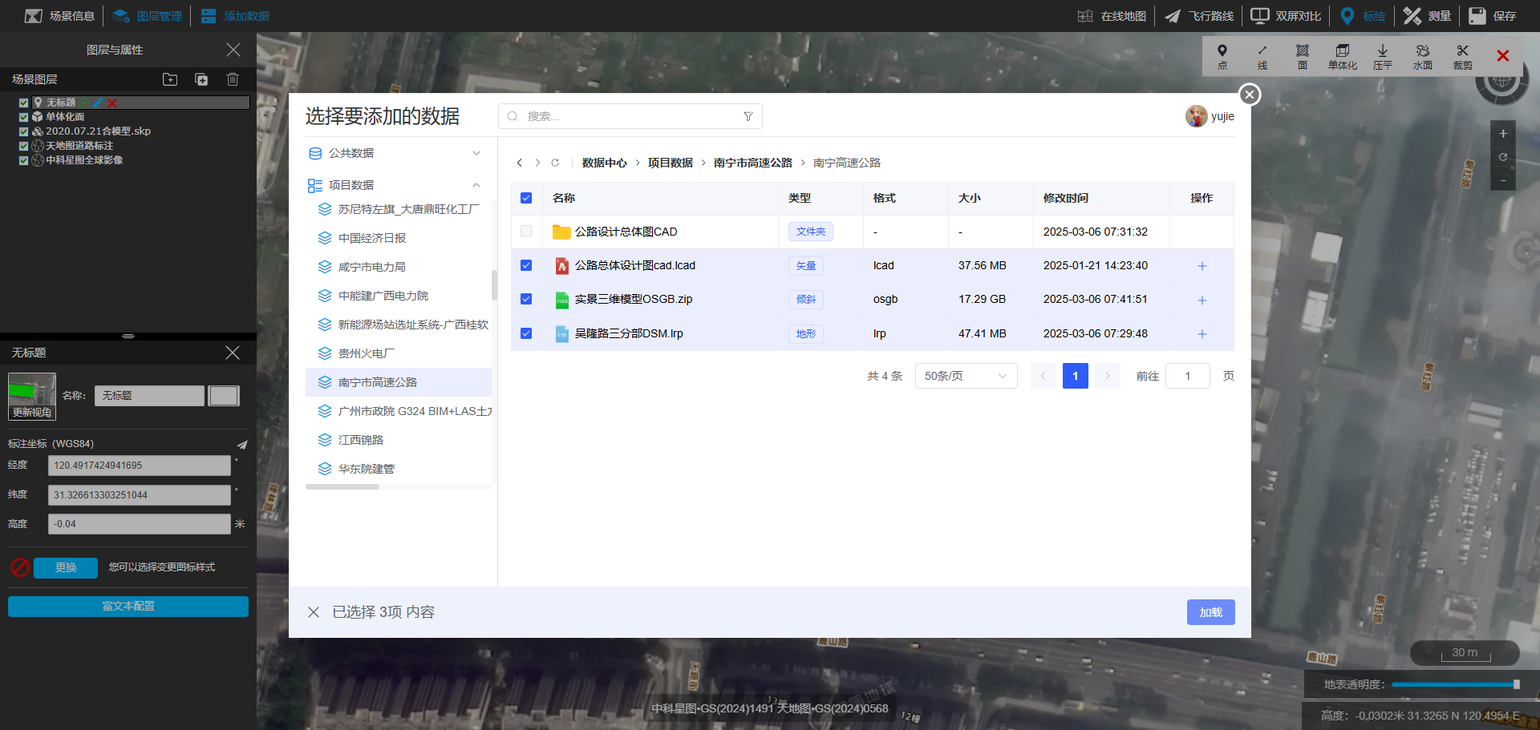Add 实景三维模型OSGB.zip via plus icon
This screenshot has width=1540, height=730.
point(1202,300)
